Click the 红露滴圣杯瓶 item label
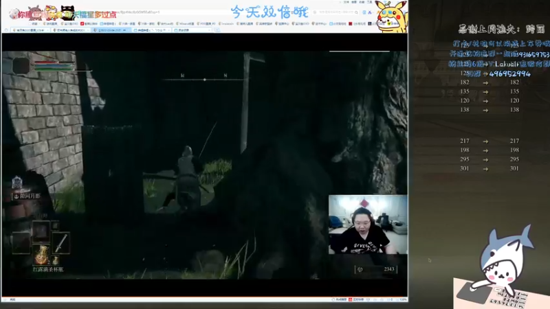550x309 pixels. coord(48,269)
